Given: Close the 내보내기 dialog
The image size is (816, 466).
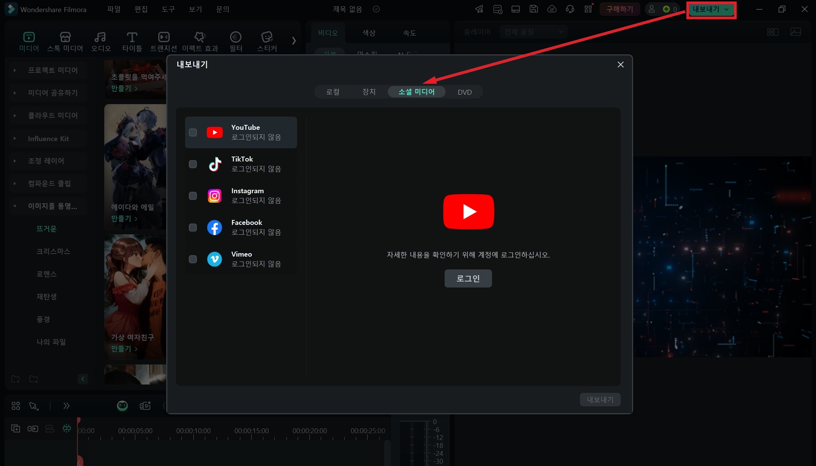Looking at the screenshot, I should click(620, 65).
